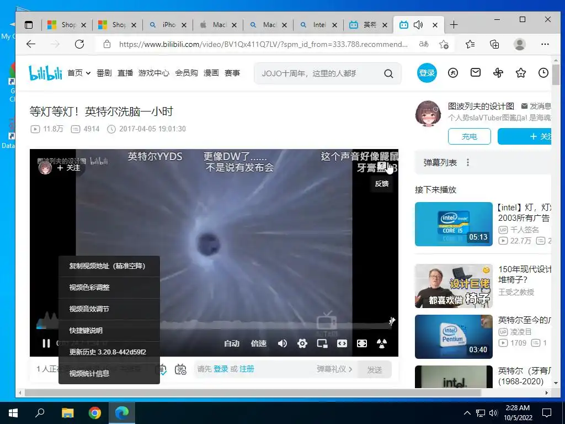The width and height of the screenshot is (565, 424).
Task: Open the 弹幕列表 three-dot menu
Action: (x=468, y=162)
